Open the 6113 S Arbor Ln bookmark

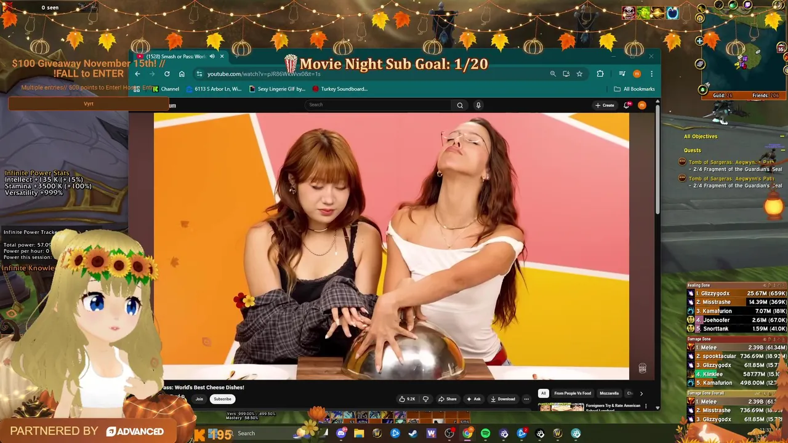click(x=214, y=89)
